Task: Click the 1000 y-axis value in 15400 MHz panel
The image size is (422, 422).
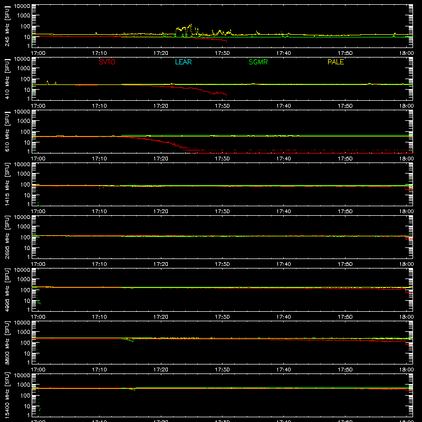Action: (24, 385)
